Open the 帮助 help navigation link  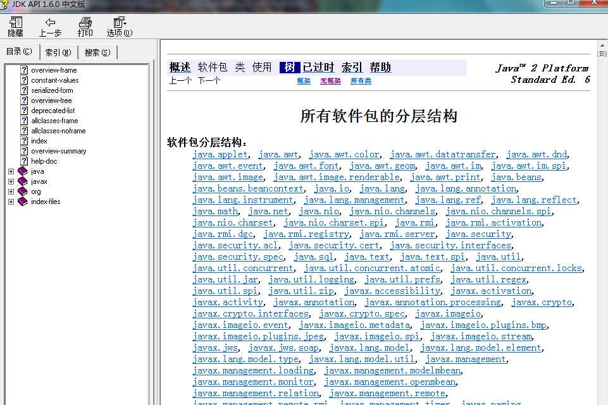[x=380, y=68]
